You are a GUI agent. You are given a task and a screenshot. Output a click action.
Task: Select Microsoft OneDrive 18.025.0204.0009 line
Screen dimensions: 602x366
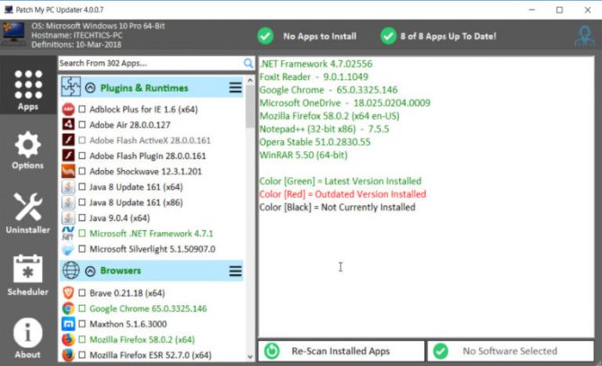[345, 103]
